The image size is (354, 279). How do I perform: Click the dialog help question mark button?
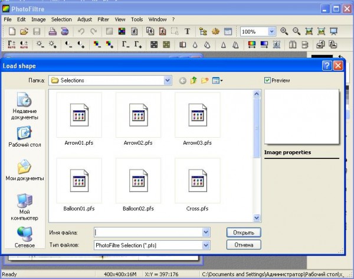pos(327,66)
